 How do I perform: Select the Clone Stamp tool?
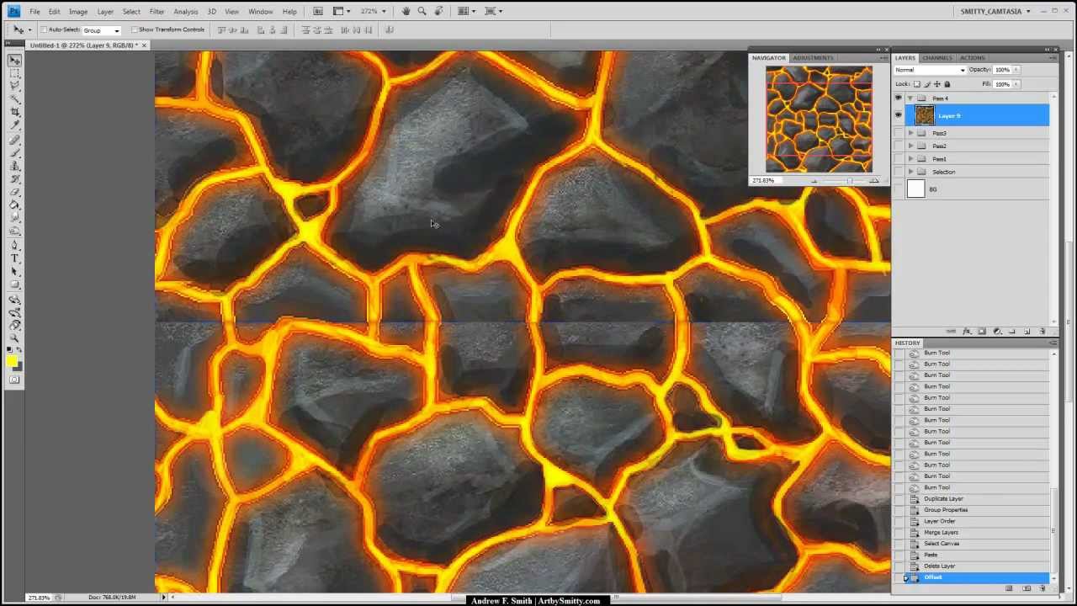(x=15, y=166)
